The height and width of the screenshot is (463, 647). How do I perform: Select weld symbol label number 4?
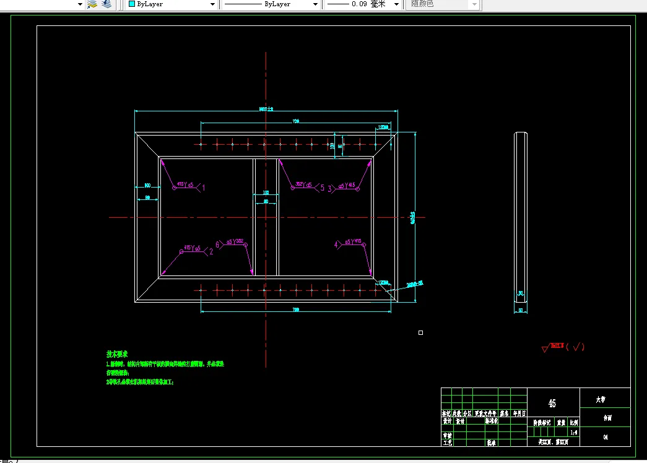336,244
